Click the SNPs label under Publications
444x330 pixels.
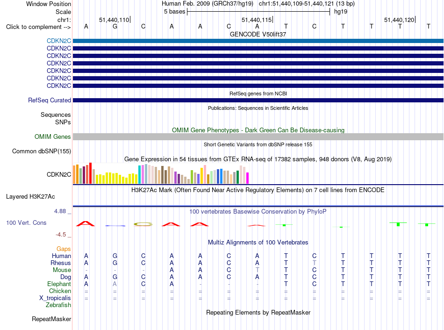click(x=63, y=122)
